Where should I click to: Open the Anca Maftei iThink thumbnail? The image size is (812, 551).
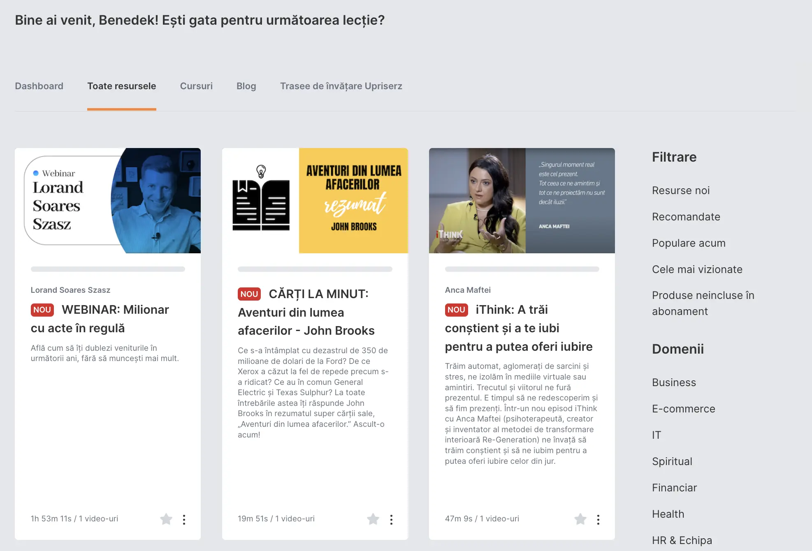click(522, 201)
